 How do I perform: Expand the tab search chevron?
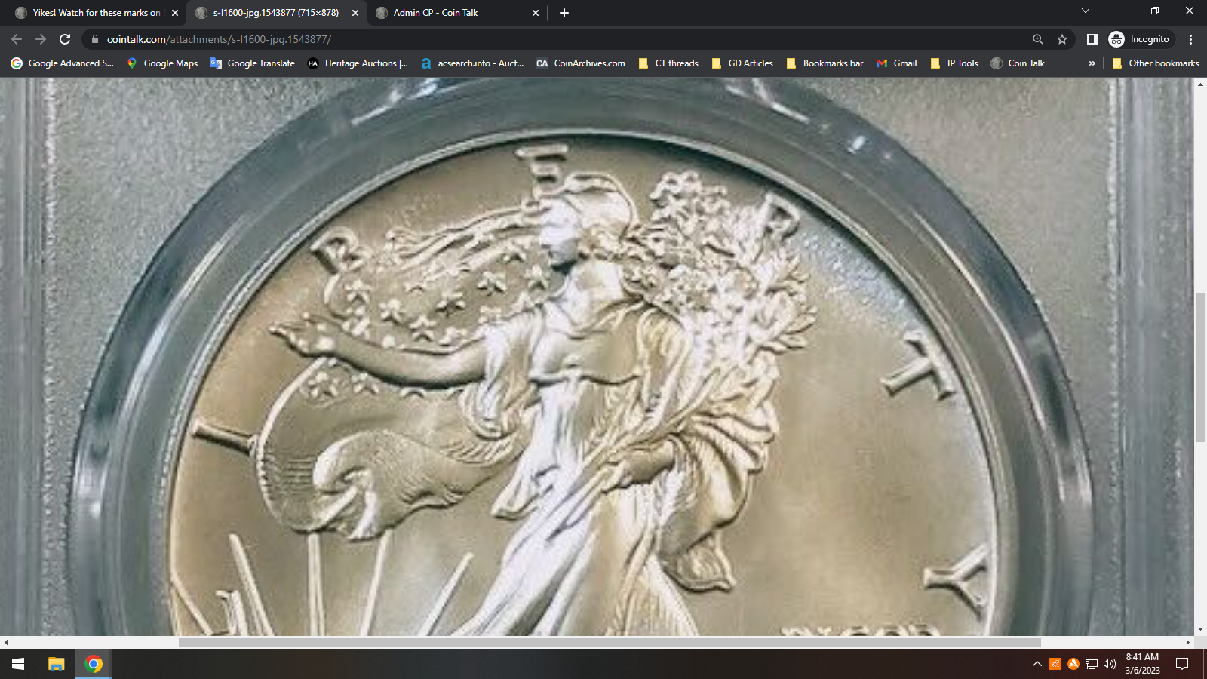1086,11
